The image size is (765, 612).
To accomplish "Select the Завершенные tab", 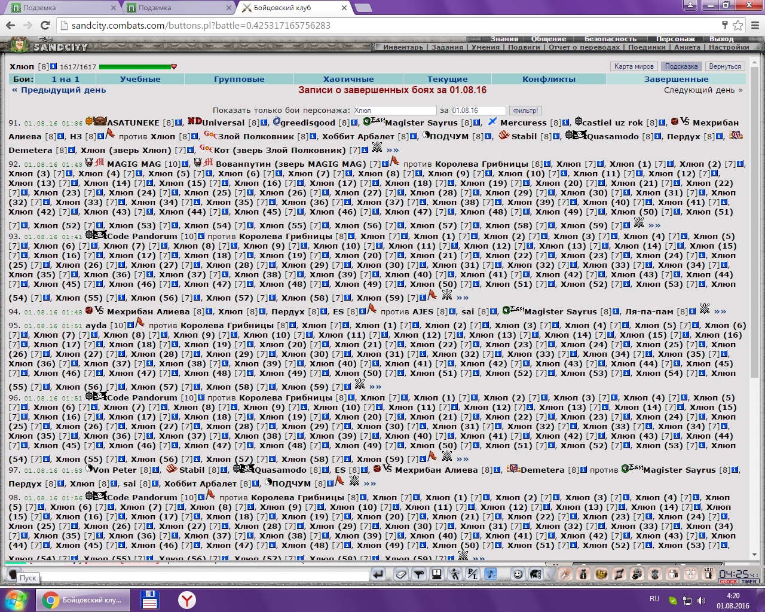I will click(676, 79).
